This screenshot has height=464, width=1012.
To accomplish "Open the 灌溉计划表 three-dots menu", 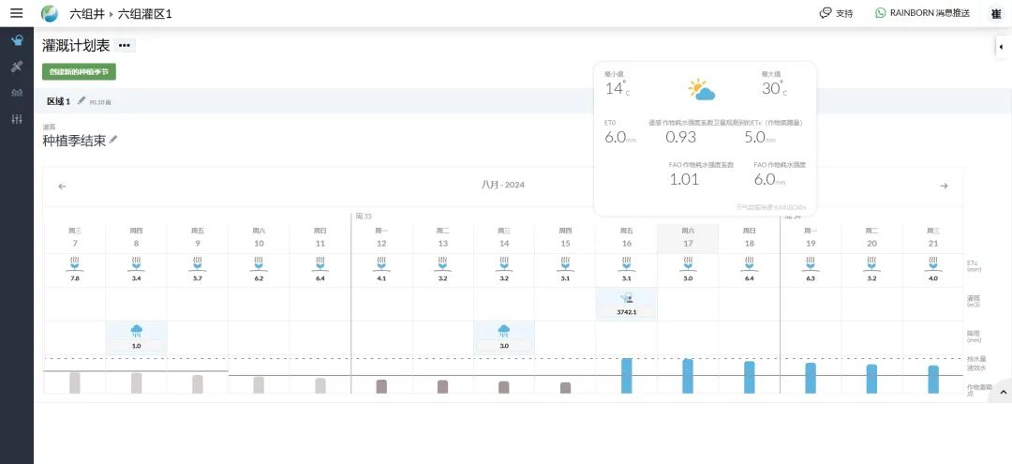I will 125,46.
